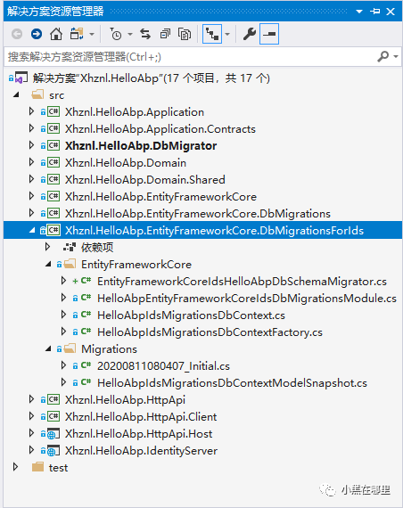The width and height of the screenshot is (403, 508).
Task: Click the Forward navigation arrow
Action: tap(37, 34)
